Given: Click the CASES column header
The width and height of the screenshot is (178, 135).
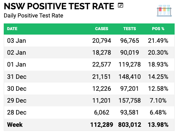Looking at the screenshot, I should [102, 29].
